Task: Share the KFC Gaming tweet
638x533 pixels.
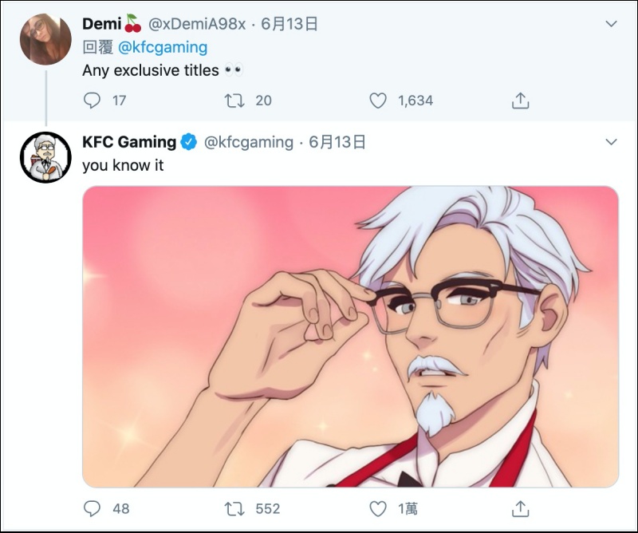Action: [x=520, y=508]
